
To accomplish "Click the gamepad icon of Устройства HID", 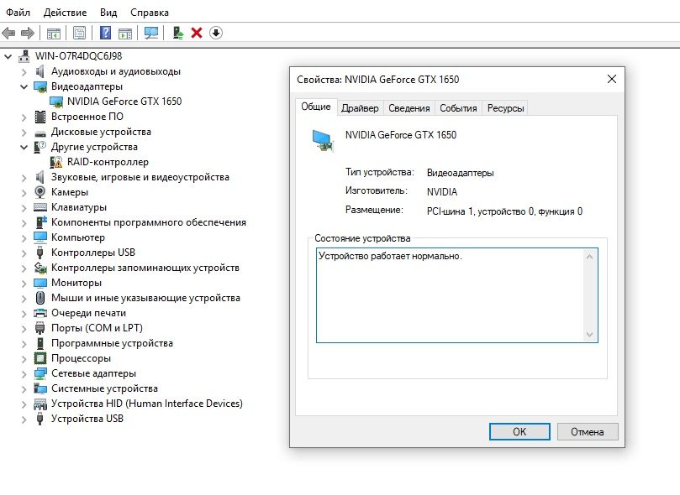I will 40,404.
